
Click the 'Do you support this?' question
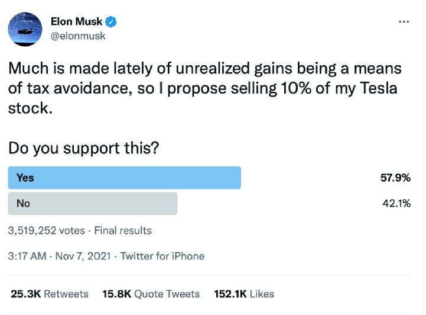(84, 149)
